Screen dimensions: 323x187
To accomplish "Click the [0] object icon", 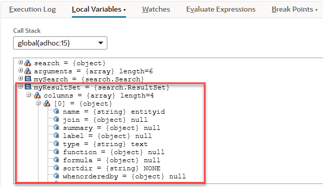I will 47,103.
